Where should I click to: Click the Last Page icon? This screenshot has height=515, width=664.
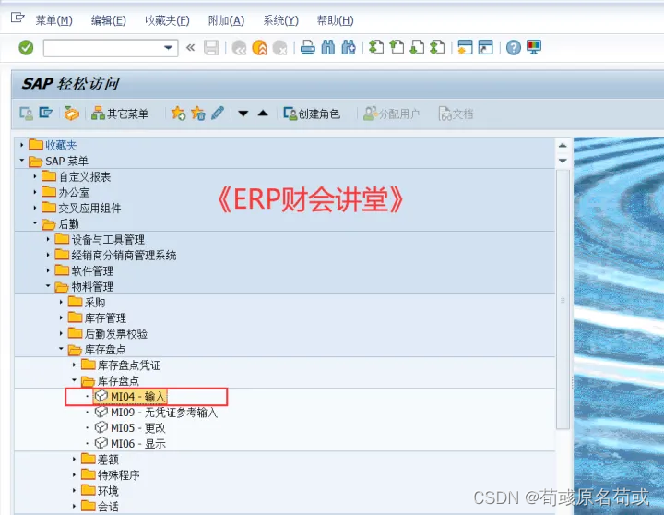click(x=437, y=47)
